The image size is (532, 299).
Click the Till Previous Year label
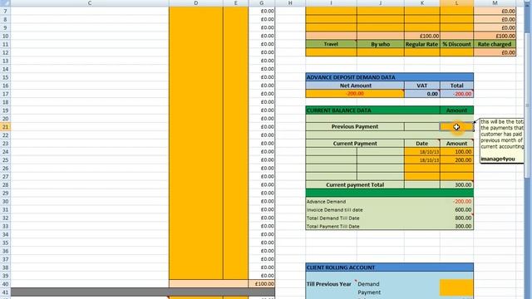coord(328,284)
